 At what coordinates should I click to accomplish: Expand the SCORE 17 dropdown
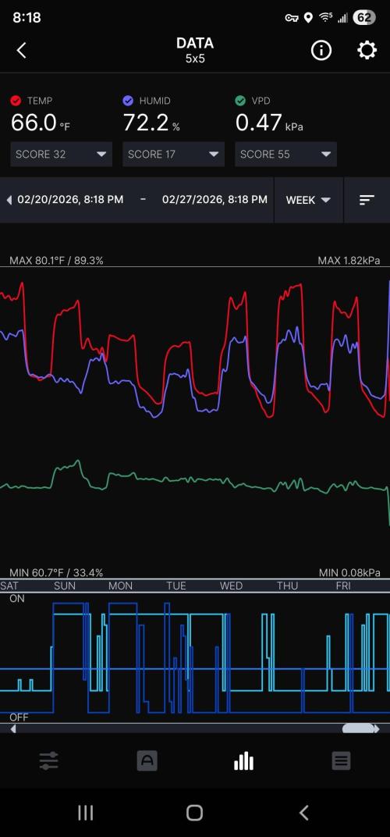click(173, 155)
